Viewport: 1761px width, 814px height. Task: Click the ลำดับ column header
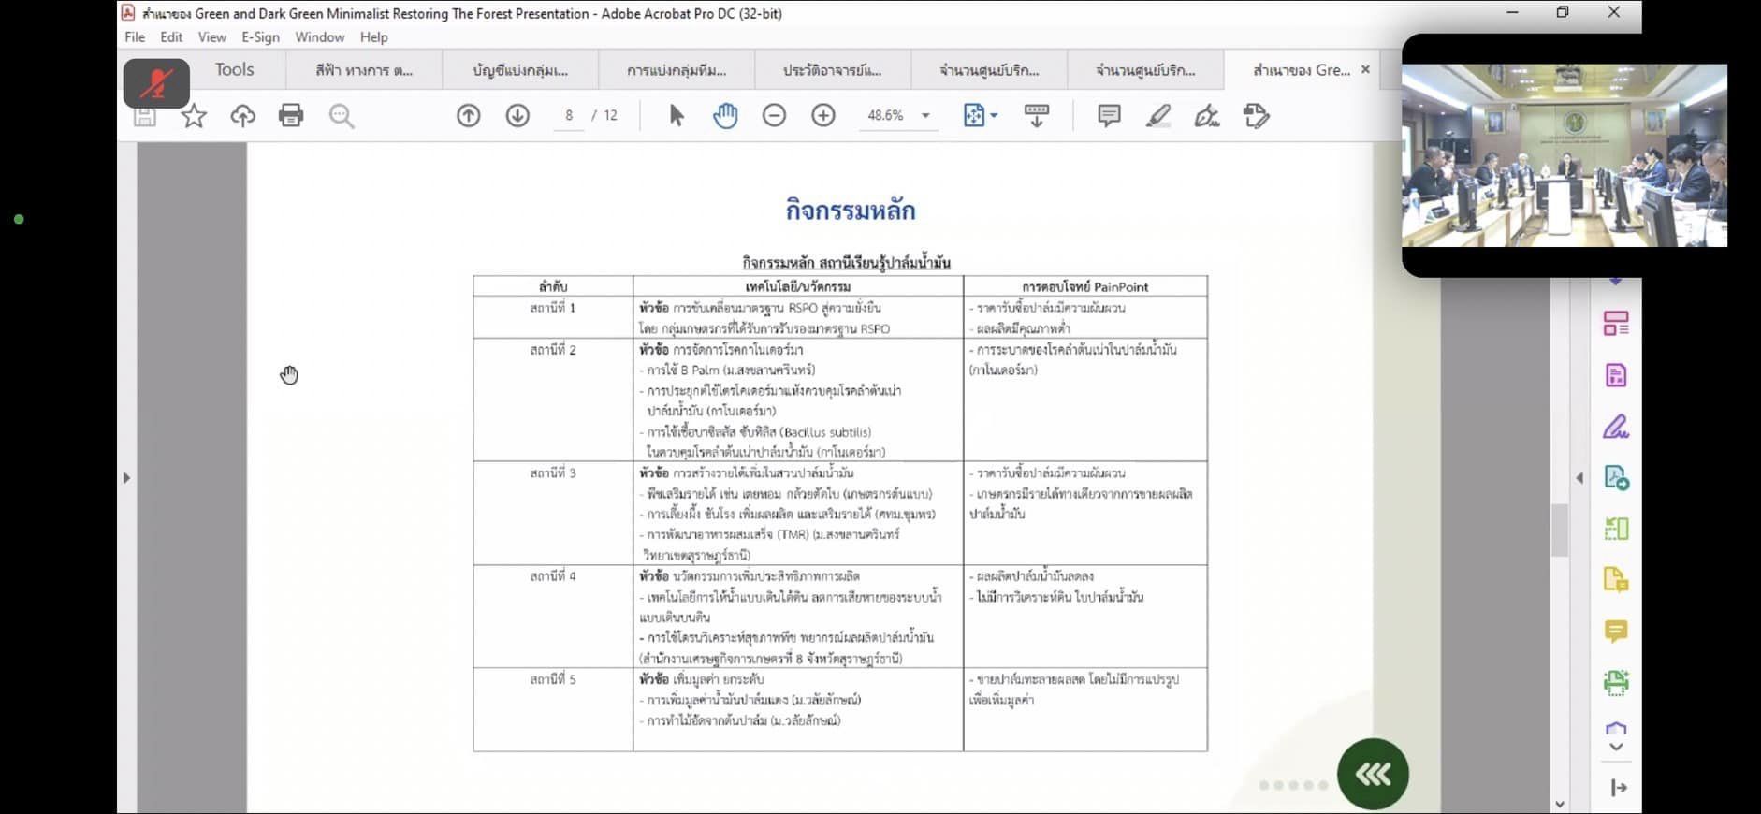click(x=553, y=286)
